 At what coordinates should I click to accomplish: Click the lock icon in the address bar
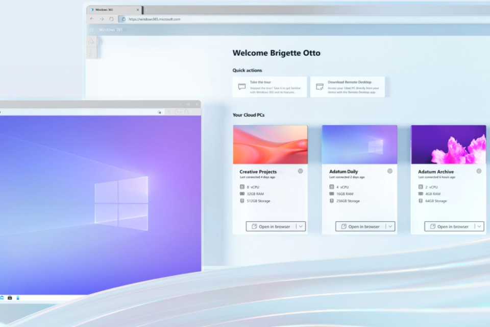click(124, 19)
